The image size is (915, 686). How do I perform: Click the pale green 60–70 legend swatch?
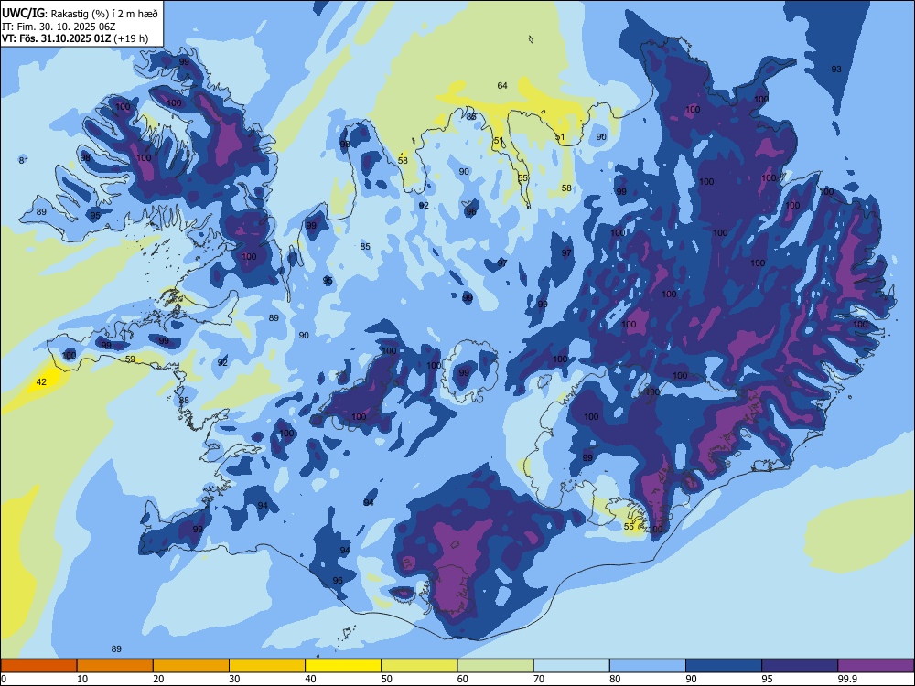[x=495, y=666]
